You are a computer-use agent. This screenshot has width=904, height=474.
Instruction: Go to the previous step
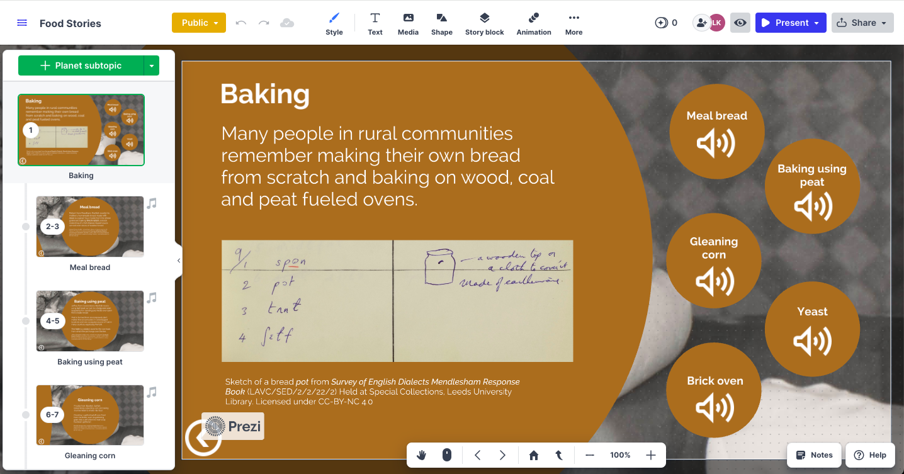coord(478,455)
